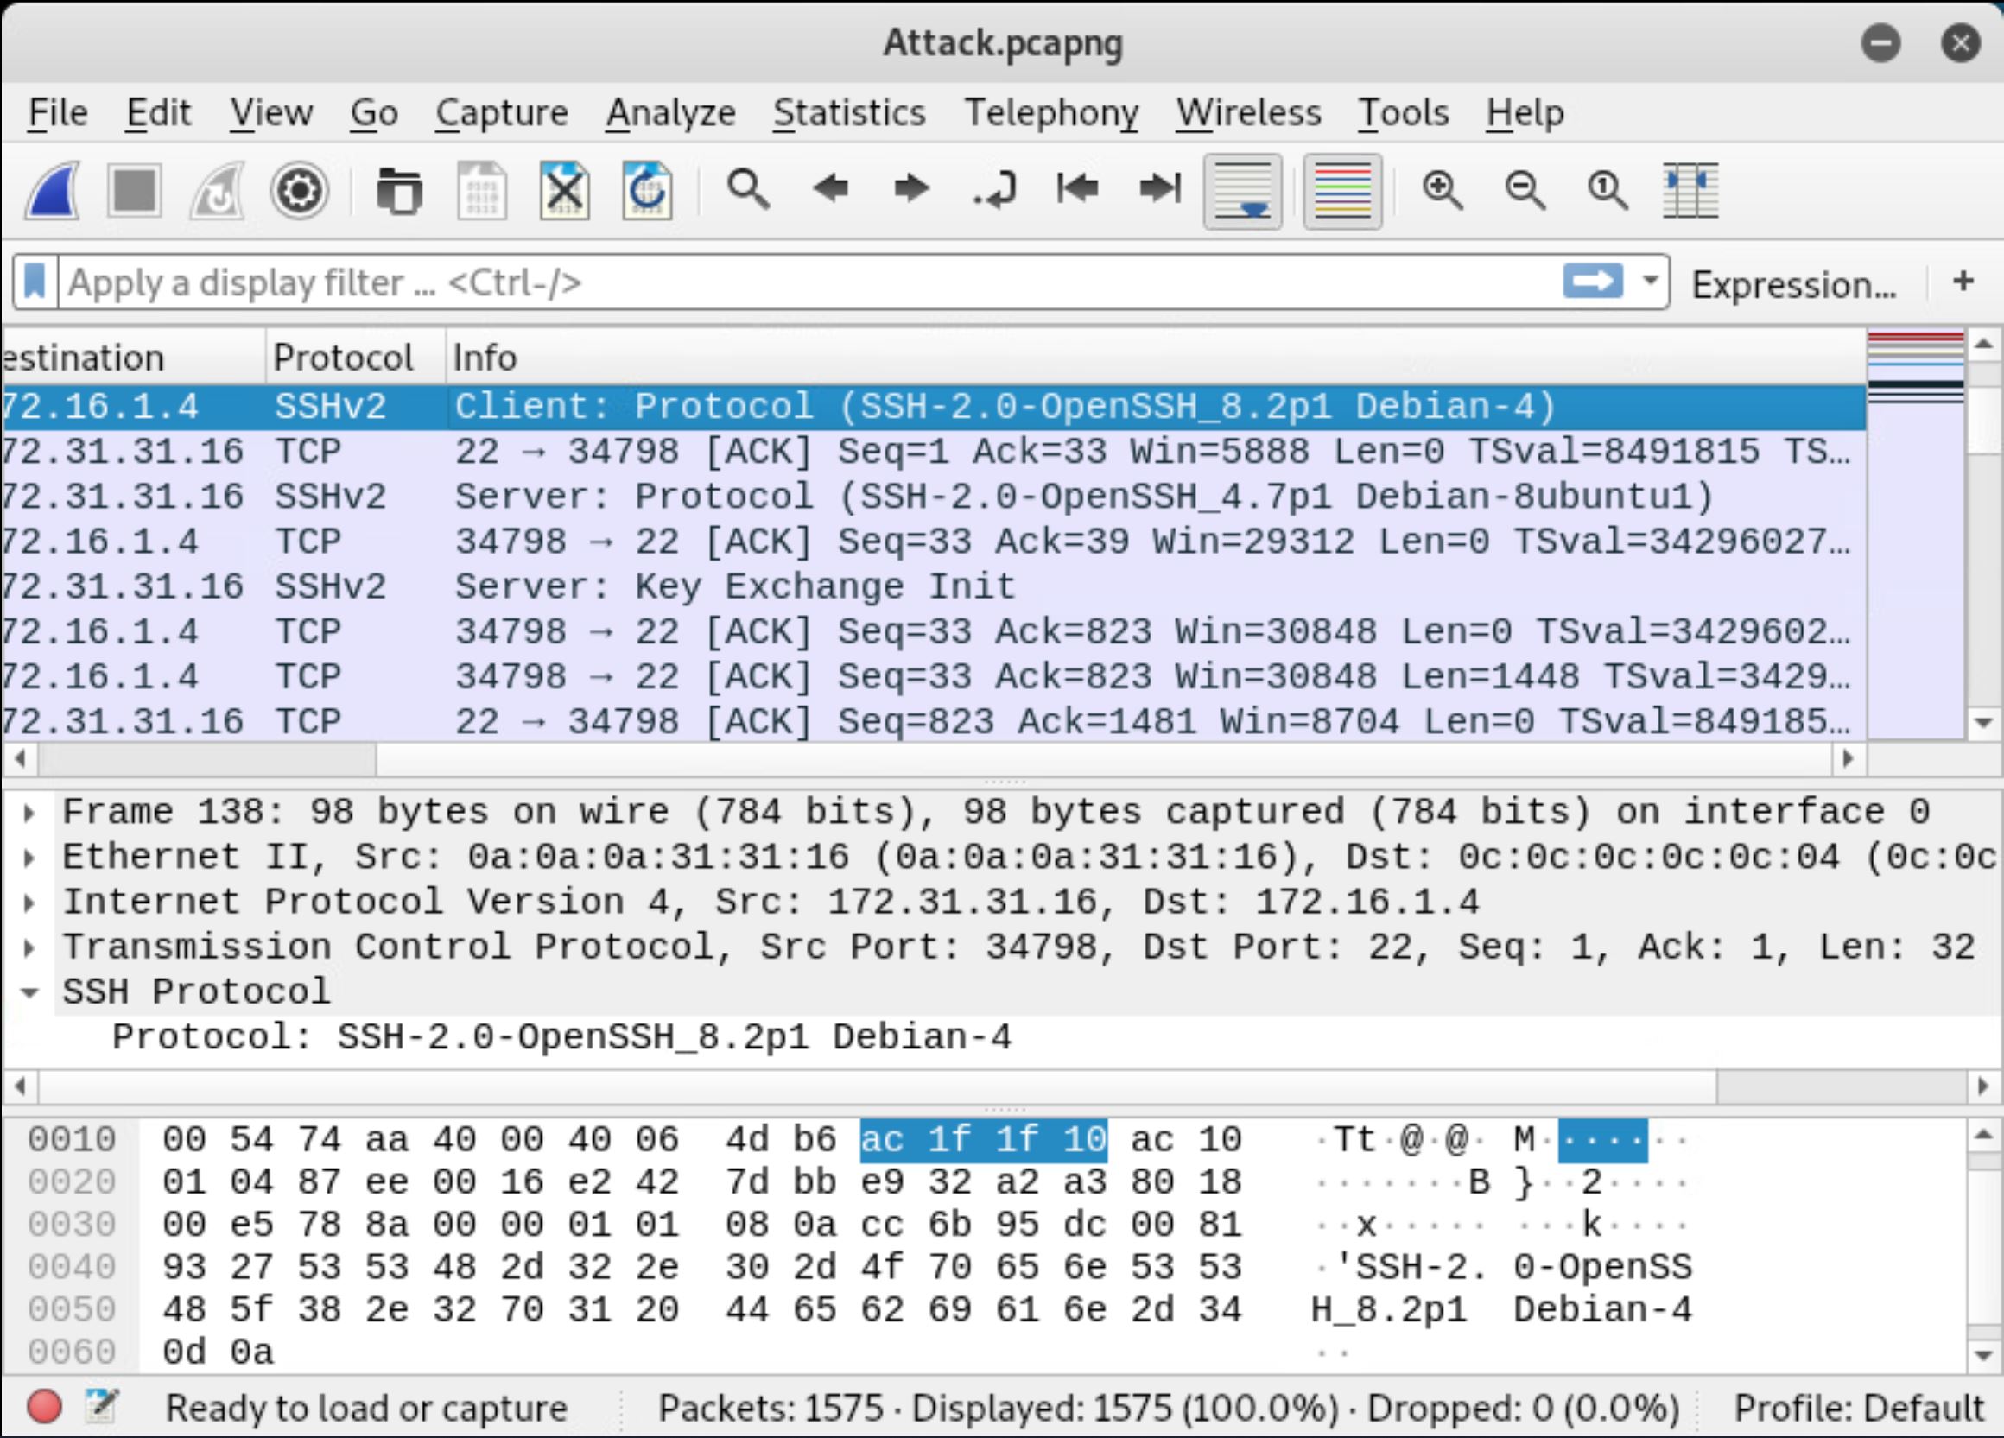This screenshot has width=2004, height=1438.
Task: Open capture options gear icon
Action: click(299, 190)
